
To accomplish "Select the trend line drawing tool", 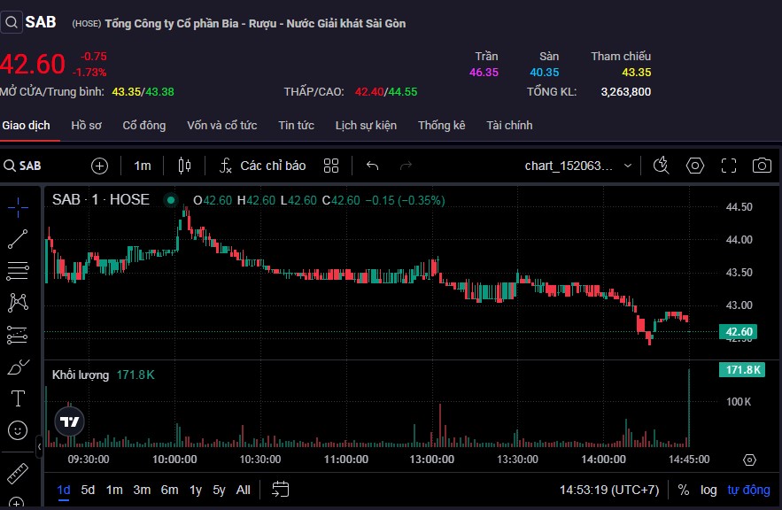I will pyautogui.click(x=18, y=239).
